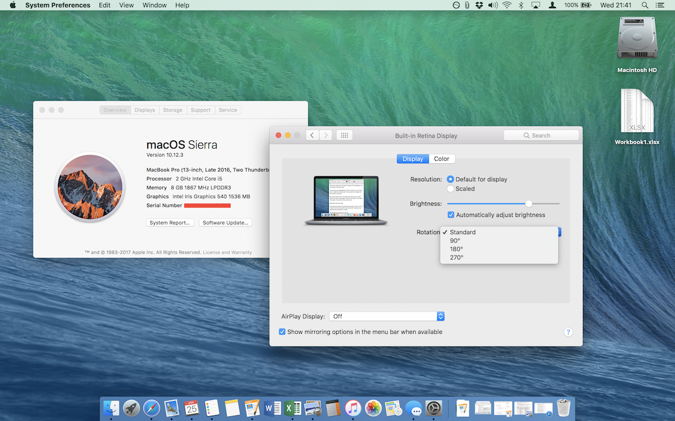Open display help question mark button
Image resolution: width=675 pixels, height=421 pixels.
pos(568,332)
